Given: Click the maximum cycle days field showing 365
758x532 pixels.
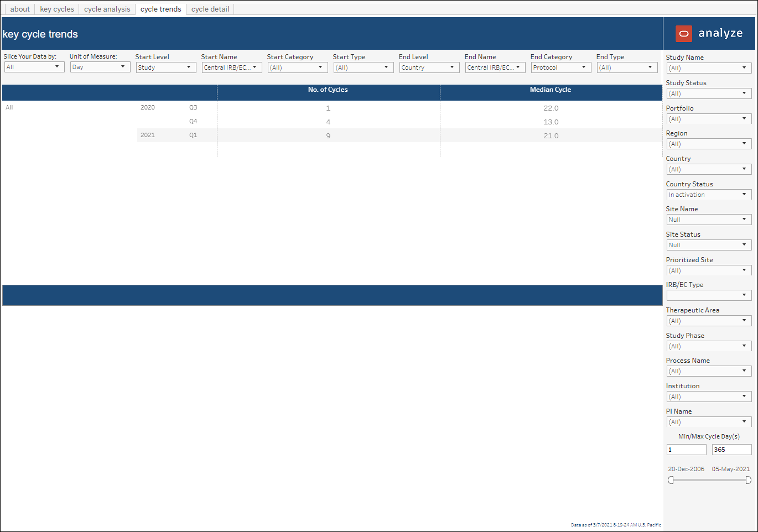Looking at the screenshot, I should coord(731,450).
